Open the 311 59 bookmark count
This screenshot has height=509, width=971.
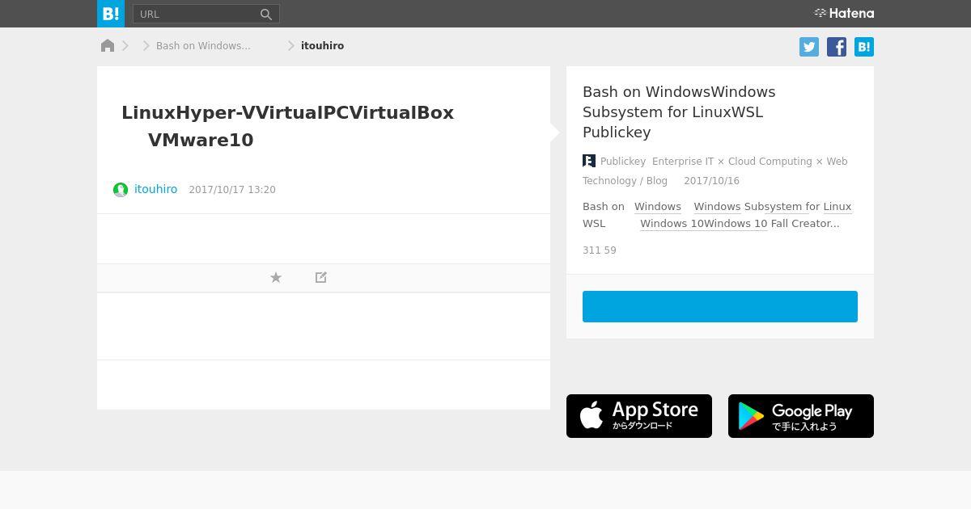point(600,250)
